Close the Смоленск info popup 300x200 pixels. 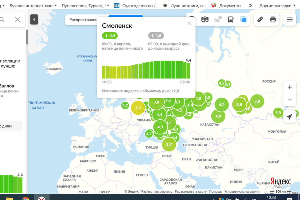[189, 23]
